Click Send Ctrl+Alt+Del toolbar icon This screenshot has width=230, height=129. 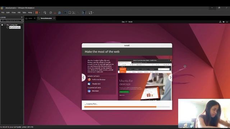click(45, 13)
